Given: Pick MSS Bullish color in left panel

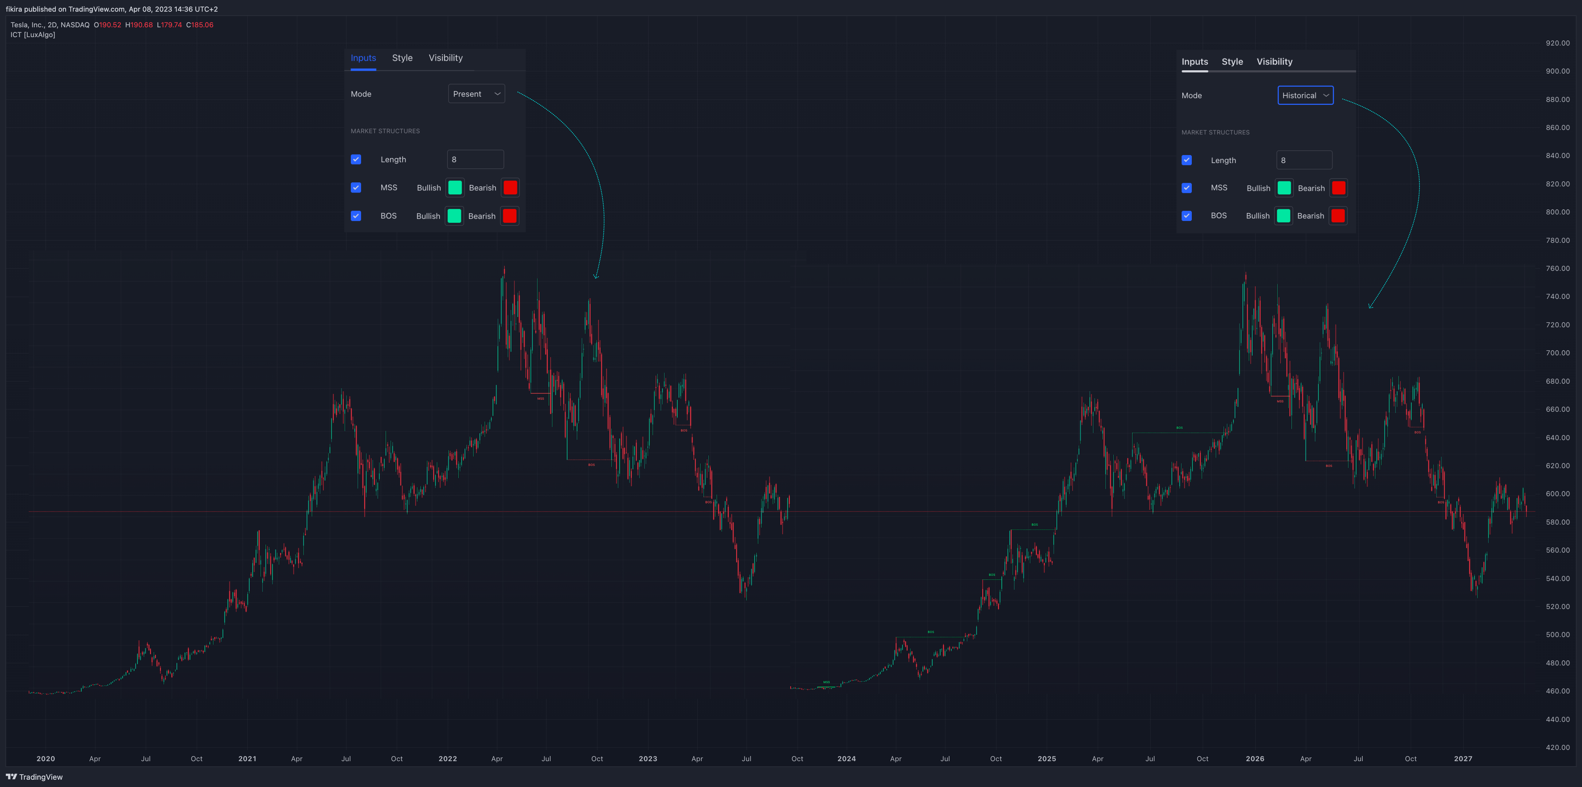Looking at the screenshot, I should pyautogui.click(x=455, y=188).
